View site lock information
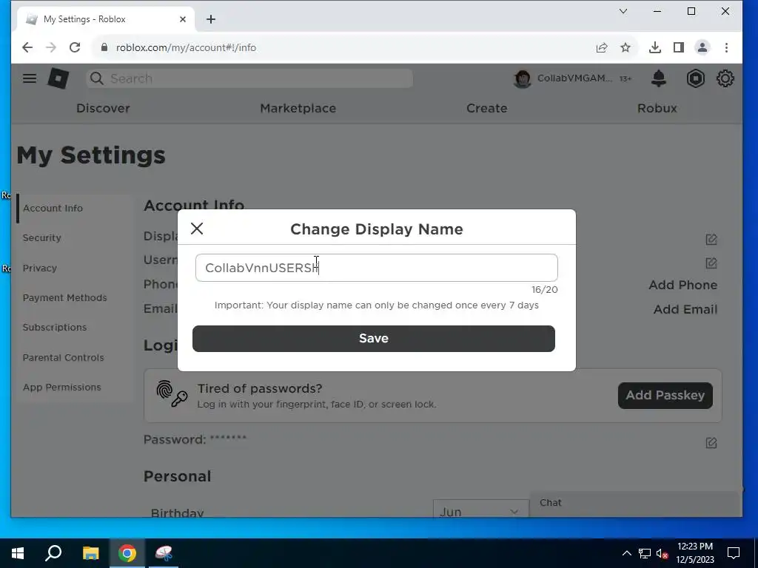 tap(104, 47)
